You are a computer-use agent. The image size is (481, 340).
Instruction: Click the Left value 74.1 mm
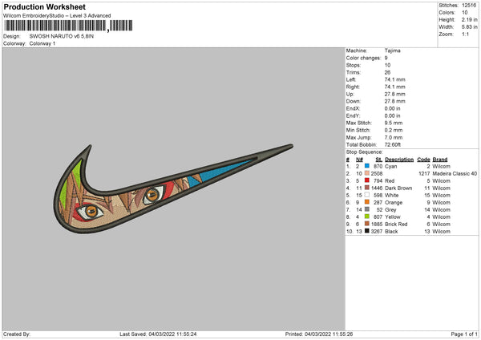(x=394, y=79)
